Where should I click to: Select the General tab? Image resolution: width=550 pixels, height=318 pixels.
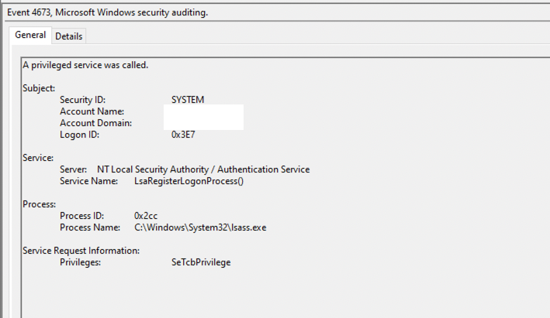coord(30,36)
